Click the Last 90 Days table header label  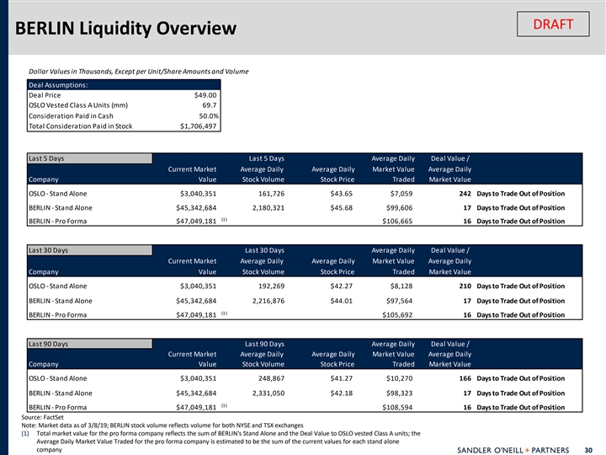pyautogui.click(x=48, y=344)
